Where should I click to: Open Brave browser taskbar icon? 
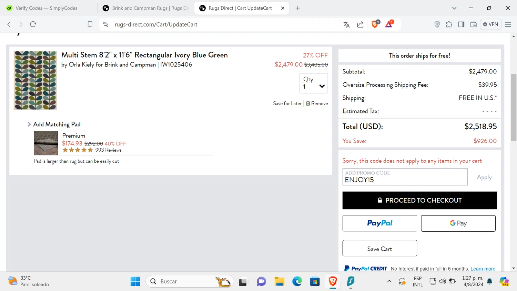pos(333,281)
